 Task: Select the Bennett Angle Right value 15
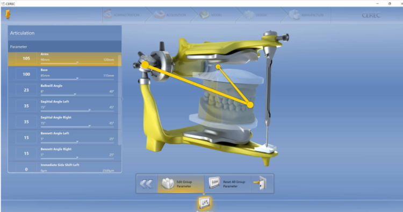click(x=26, y=153)
